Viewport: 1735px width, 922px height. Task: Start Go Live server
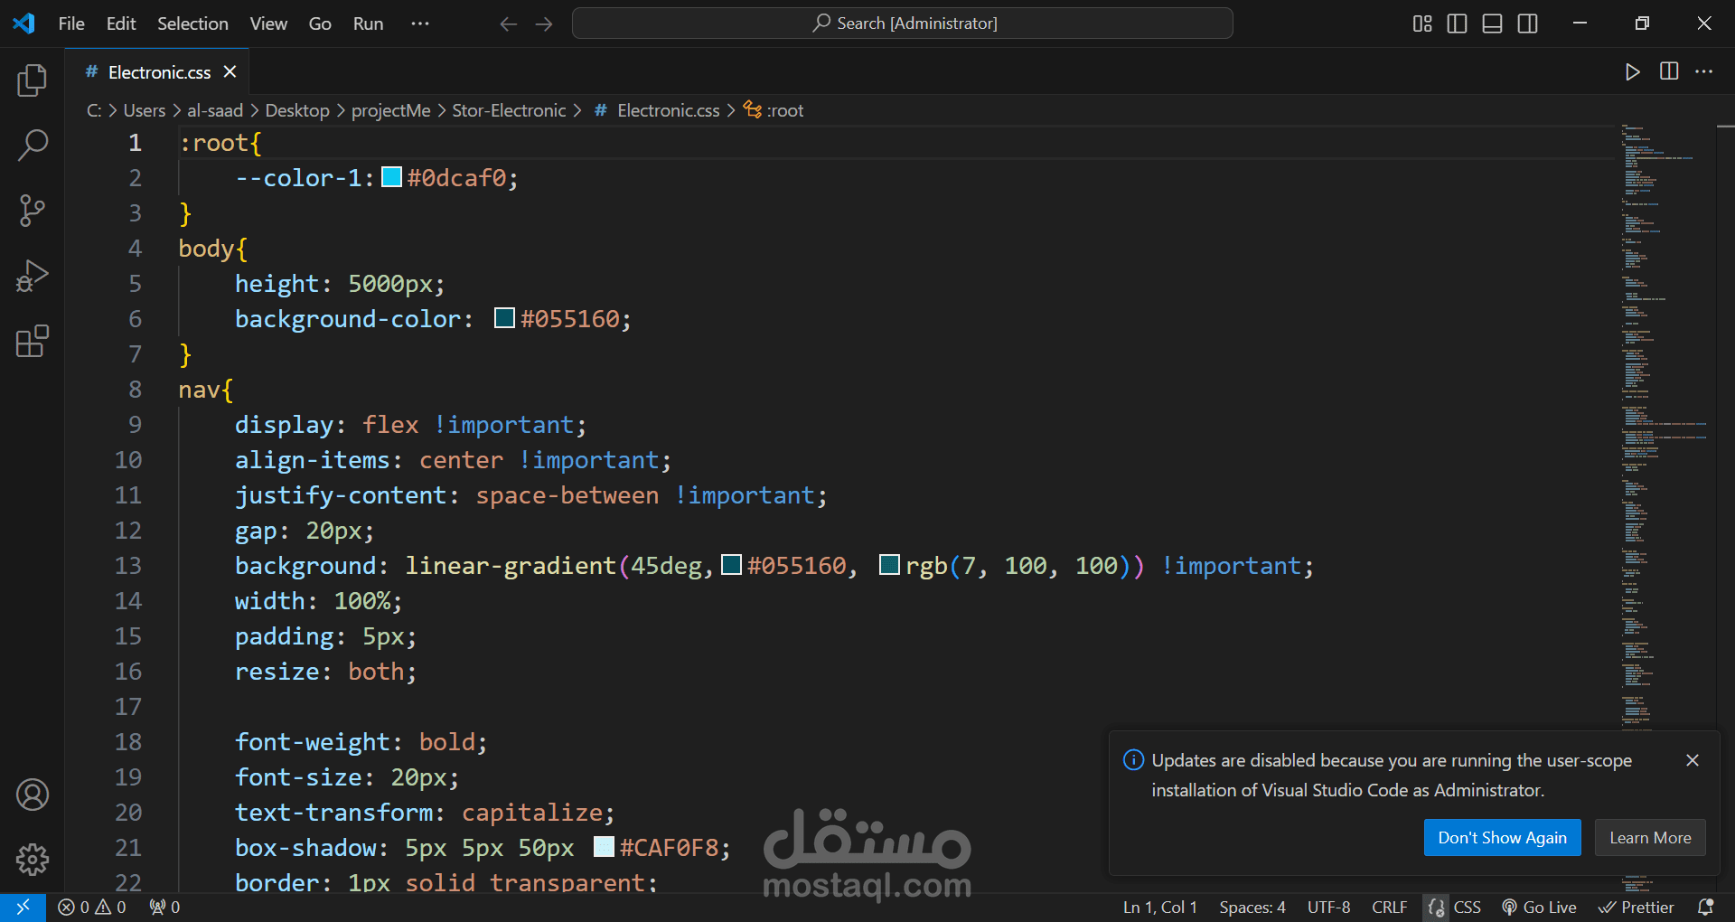[1539, 907]
